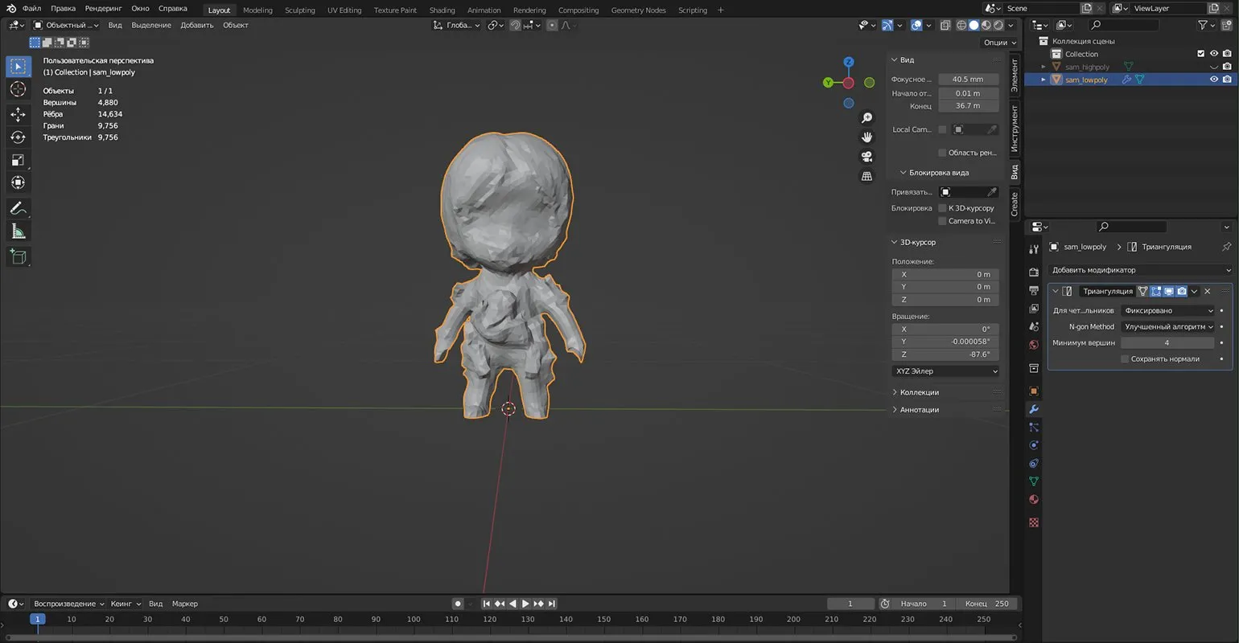Enable the 'К 3D-курсору' lock checkbox
Screen dimensions: 1239x643
coord(942,208)
